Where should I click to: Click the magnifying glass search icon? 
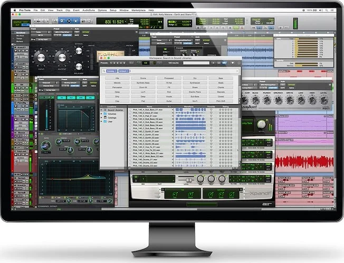[x=104, y=70]
